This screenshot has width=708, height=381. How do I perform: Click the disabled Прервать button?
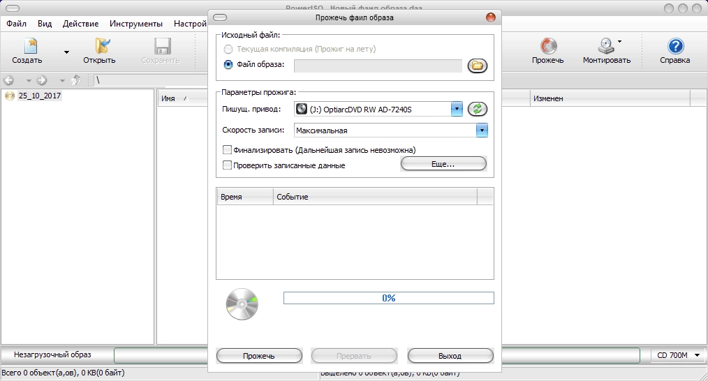point(354,356)
